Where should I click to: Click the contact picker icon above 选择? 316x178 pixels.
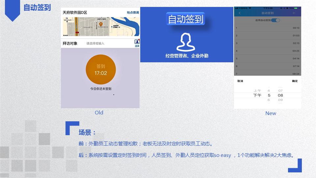pyautogui.click(x=137, y=42)
